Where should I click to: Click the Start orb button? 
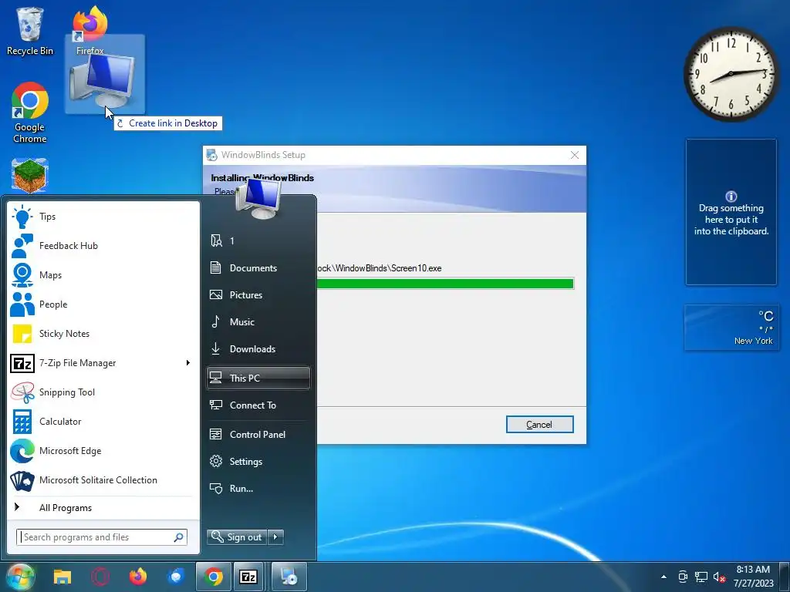coord(19,577)
